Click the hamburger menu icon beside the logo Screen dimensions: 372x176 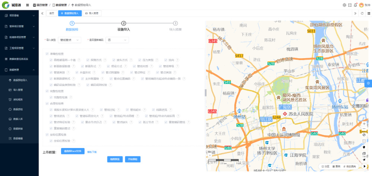pyautogui.click(x=28, y=5)
